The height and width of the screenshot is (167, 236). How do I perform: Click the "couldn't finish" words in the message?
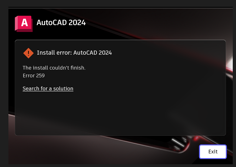pyautogui.click(x=68, y=68)
